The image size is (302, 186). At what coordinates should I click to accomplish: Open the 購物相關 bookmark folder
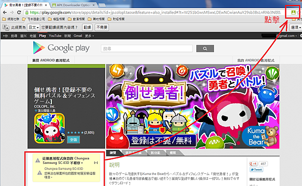click(x=96, y=19)
